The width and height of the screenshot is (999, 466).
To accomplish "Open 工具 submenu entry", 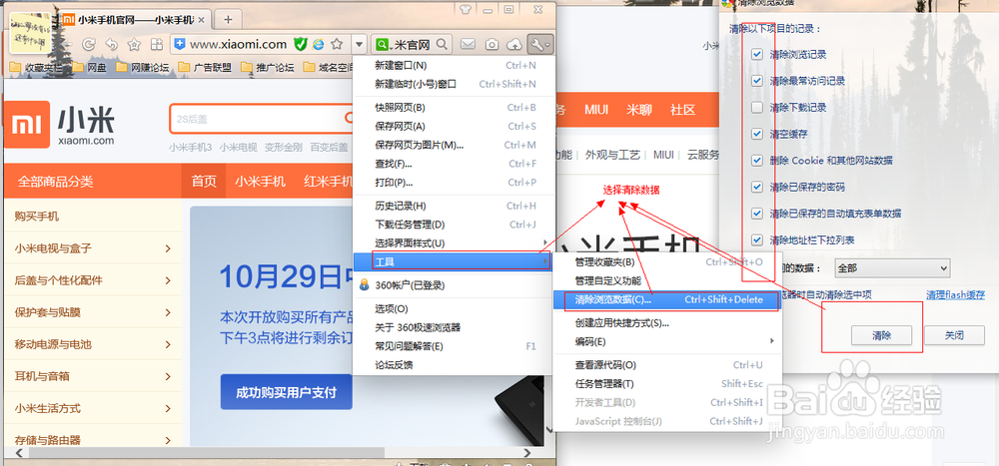I will (453, 261).
